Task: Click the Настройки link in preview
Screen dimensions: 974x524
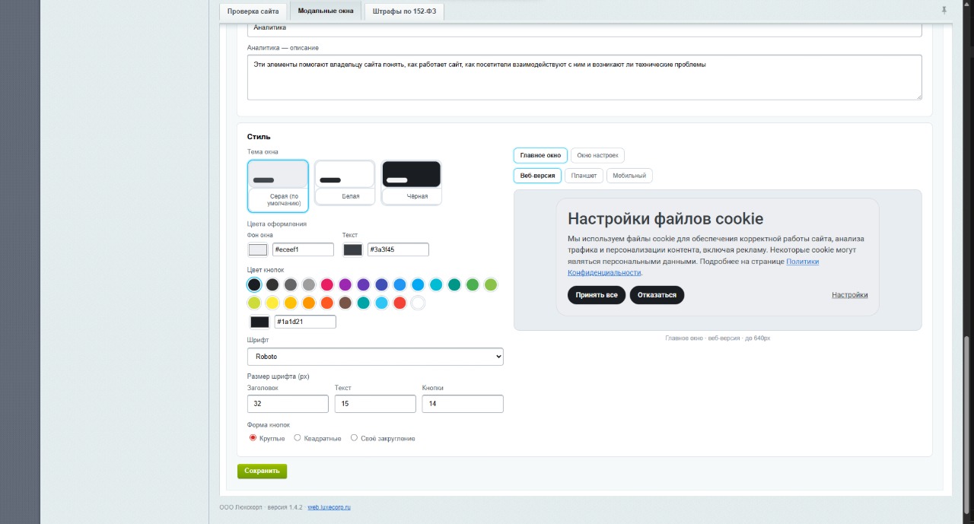Action: (x=850, y=295)
